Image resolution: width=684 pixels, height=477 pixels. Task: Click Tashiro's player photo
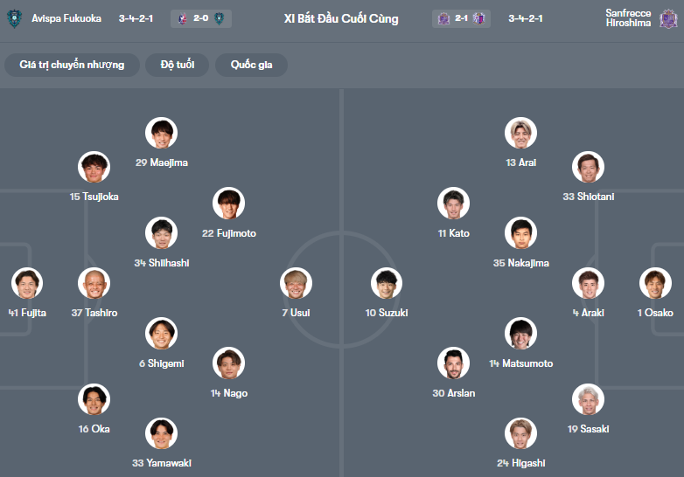pos(94,283)
